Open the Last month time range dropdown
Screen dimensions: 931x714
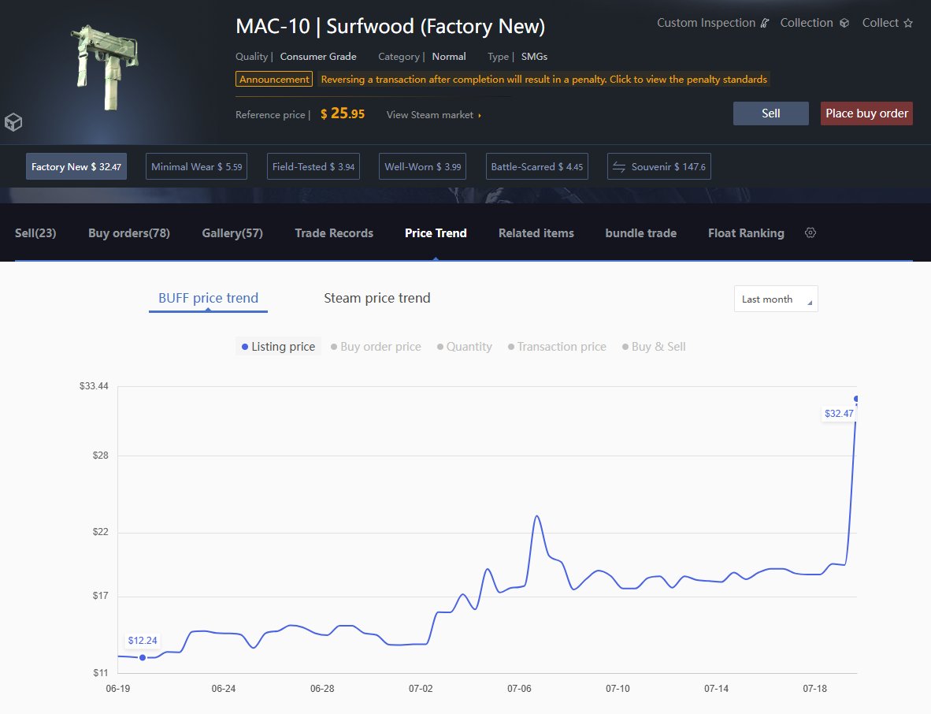point(775,299)
